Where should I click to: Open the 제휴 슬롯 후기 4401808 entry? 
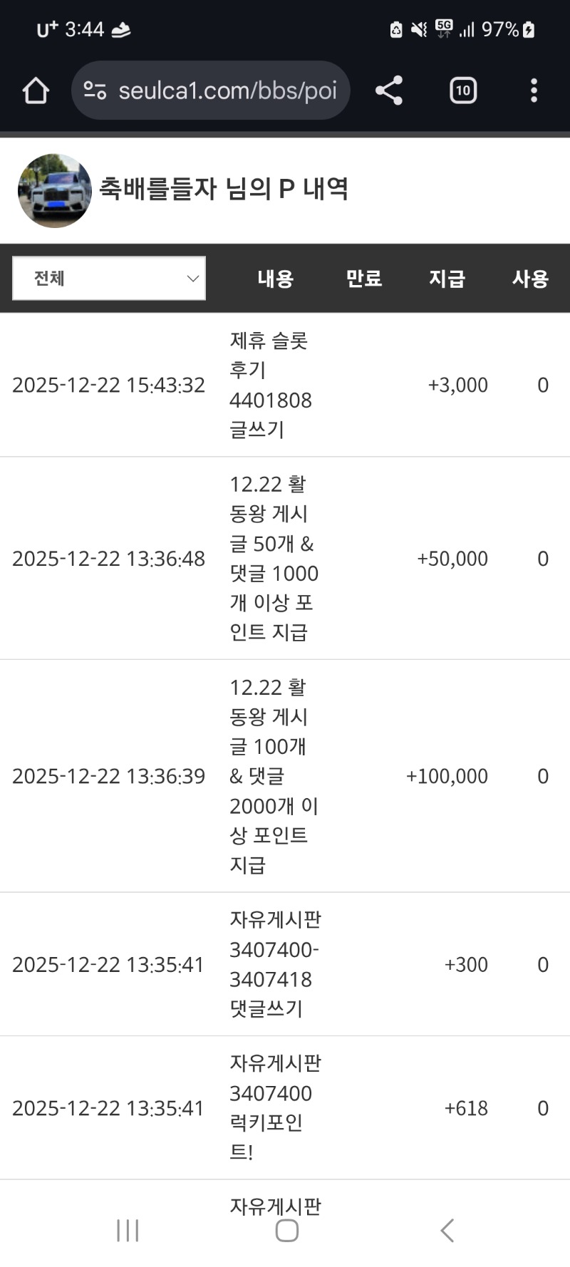(270, 385)
